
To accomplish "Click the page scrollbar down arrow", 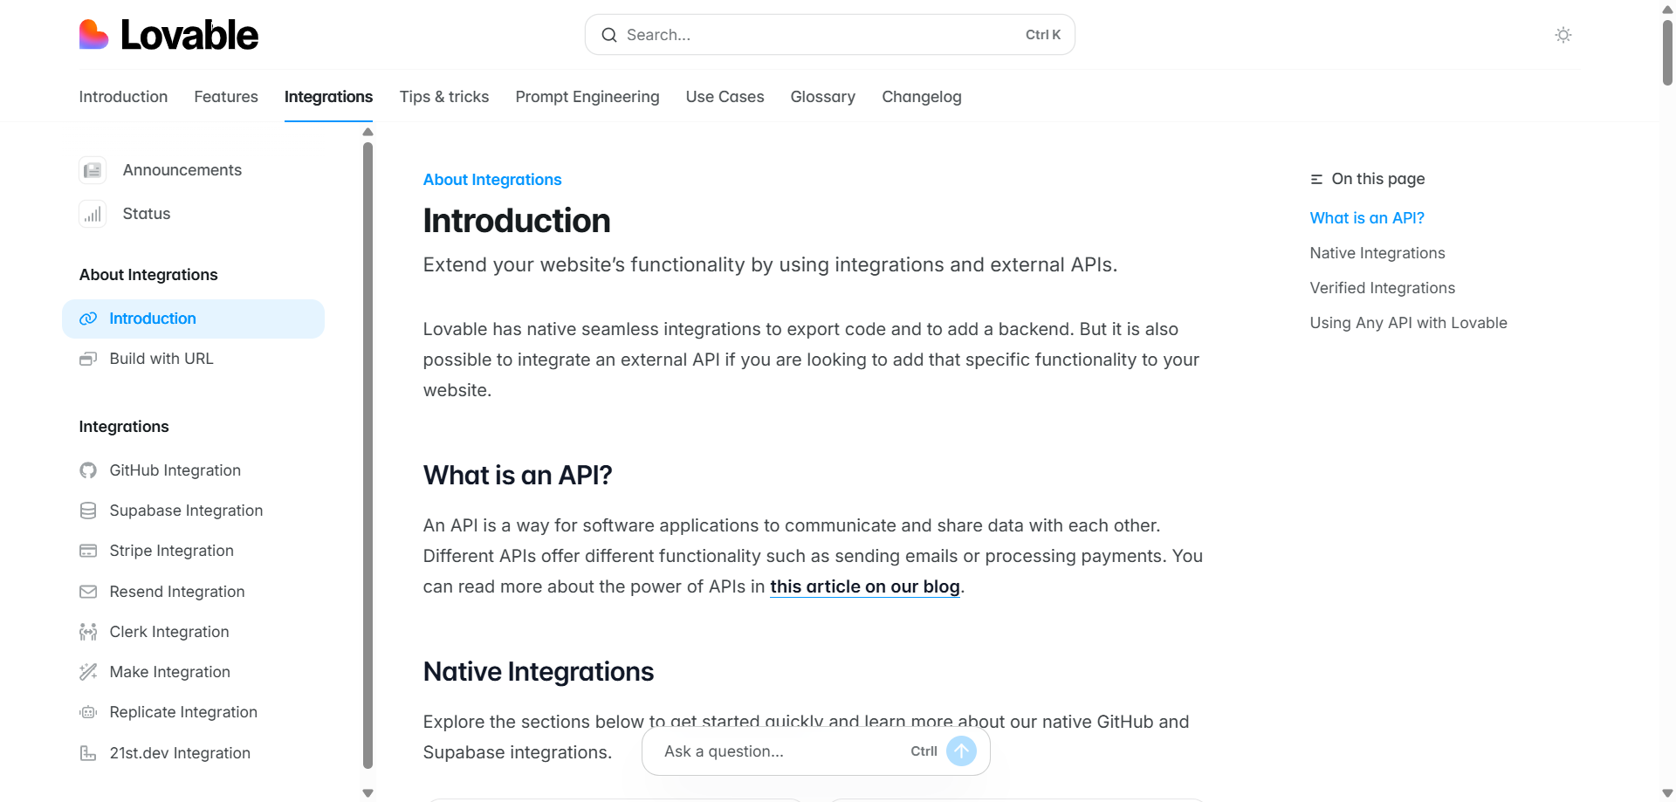I will click(x=1667, y=793).
